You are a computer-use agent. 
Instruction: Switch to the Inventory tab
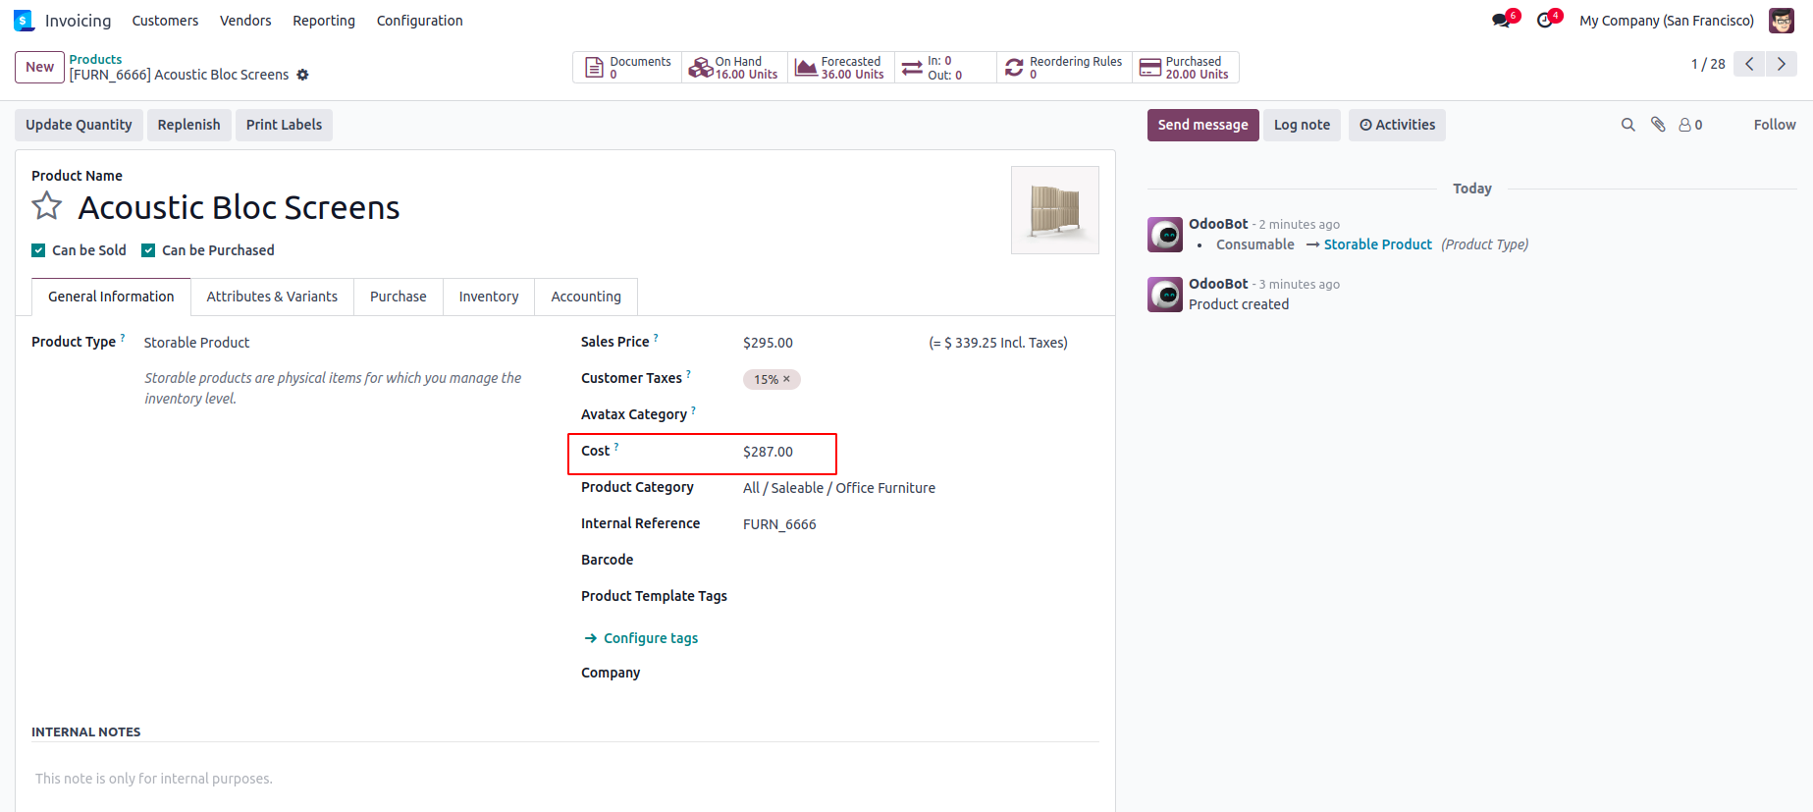coord(488,297)
